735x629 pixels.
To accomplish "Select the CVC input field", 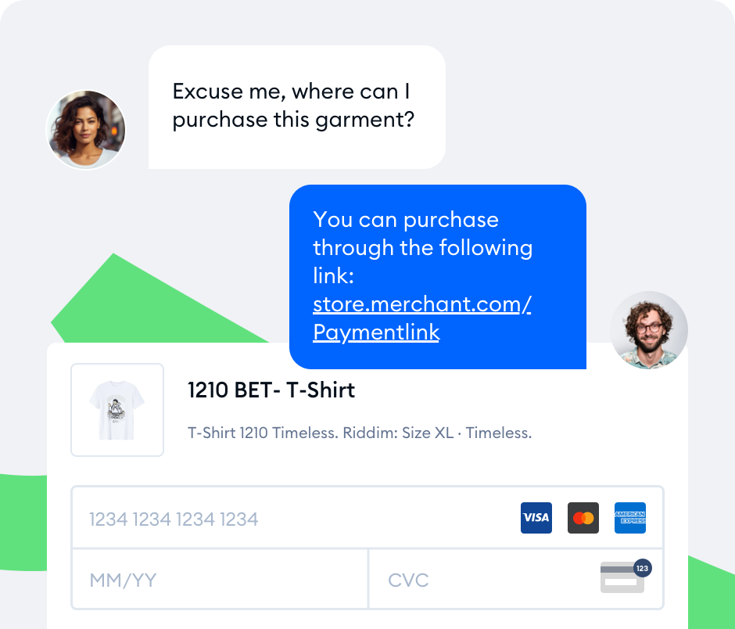I will [x=485, y=580].
